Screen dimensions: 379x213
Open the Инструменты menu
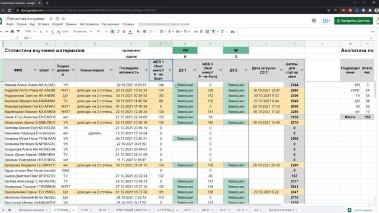[89, 24]
